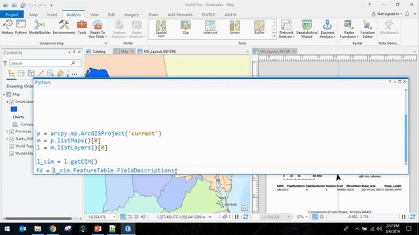The image size is (419, 235).
Task: Click the Contents pane horizontal scrollbar
Action: pos(39,219)
